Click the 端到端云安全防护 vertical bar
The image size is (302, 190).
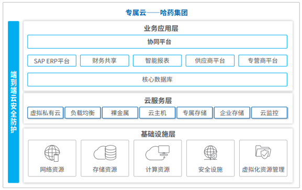[14, 102]
